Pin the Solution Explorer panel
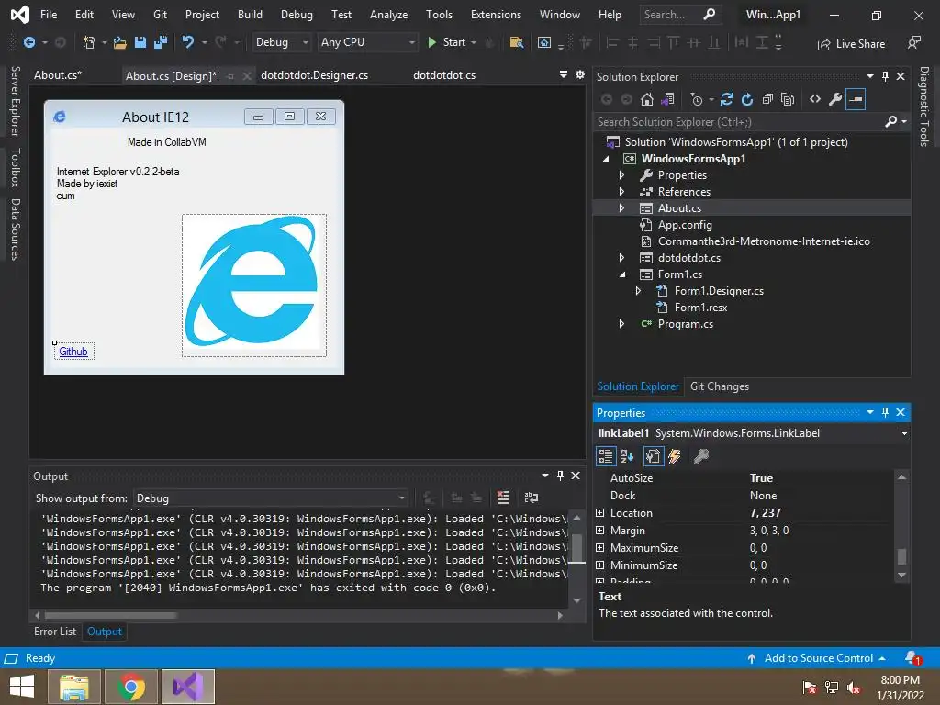Screen dimensions: 940x705 click(885, 76)
